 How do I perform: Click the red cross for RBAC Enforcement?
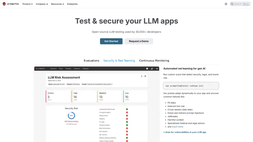127,128
